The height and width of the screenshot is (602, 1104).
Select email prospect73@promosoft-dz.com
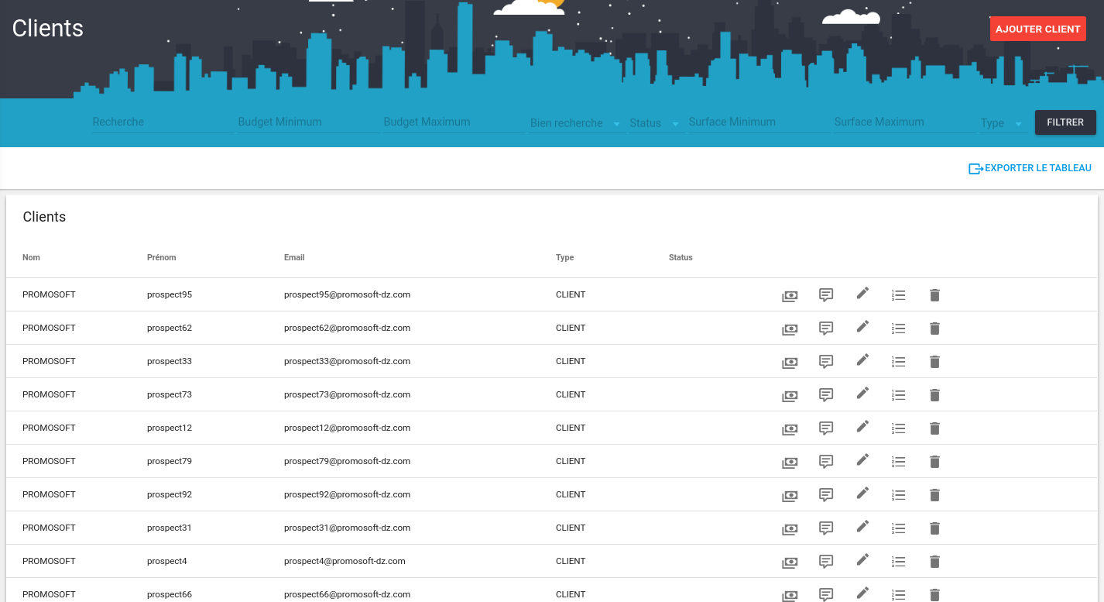(347, 394)
